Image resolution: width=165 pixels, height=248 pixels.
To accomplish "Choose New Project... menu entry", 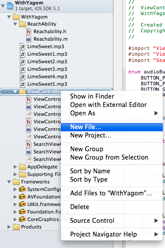I will (112, 135).
